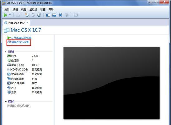Open the 帮助 menu
171x125 pixels.
(x=51, y=9)
